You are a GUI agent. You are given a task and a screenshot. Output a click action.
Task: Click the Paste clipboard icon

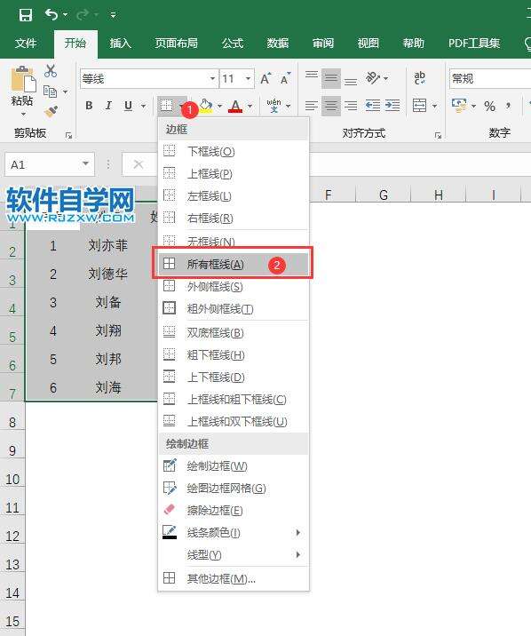coord(23,78)
